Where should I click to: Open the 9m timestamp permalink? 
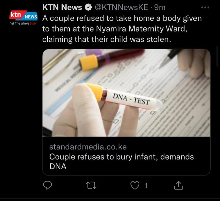160,7
